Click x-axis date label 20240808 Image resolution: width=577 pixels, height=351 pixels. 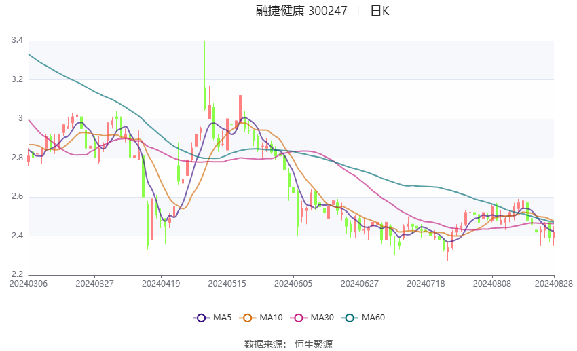click(x=492, y=284)
